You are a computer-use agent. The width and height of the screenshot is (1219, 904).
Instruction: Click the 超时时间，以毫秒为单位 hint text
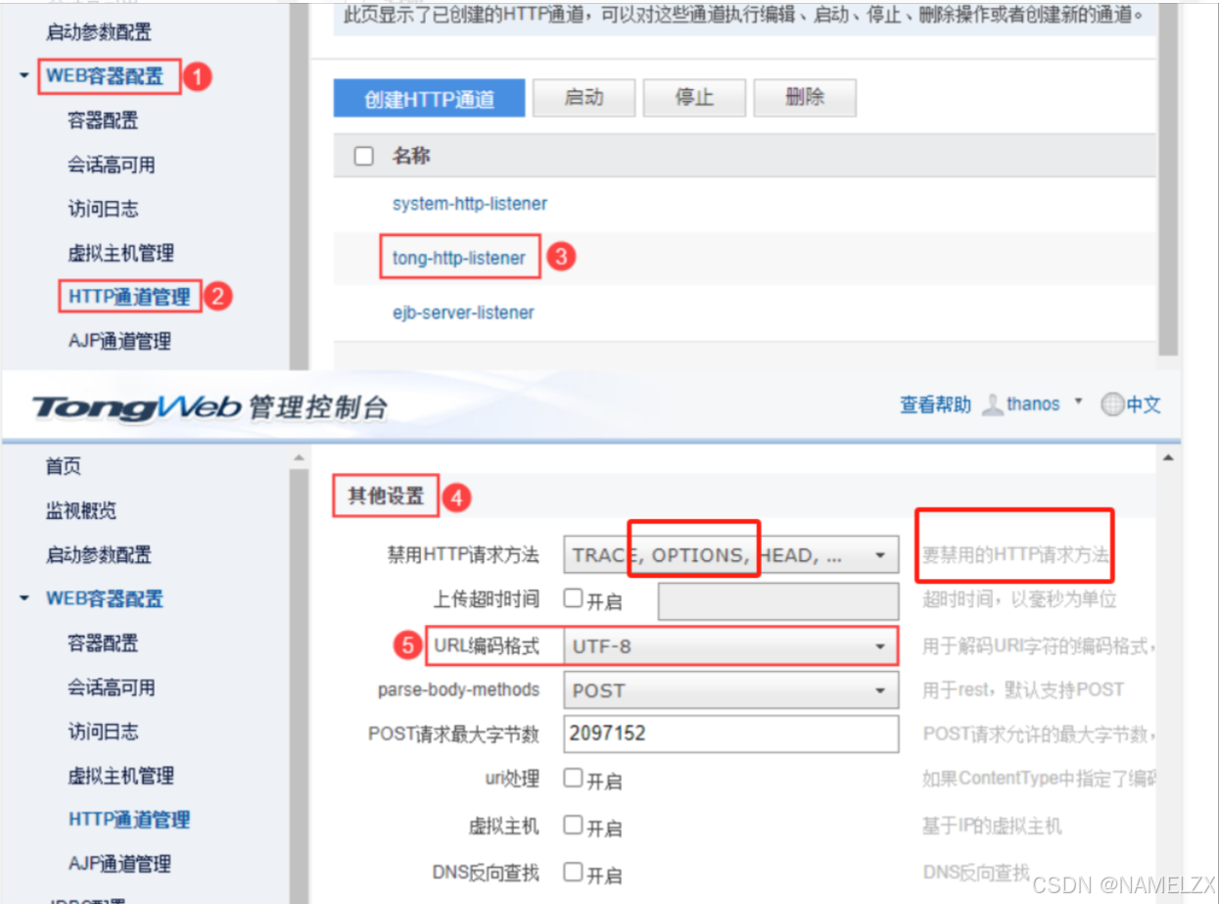click(x=1019, y=599)
